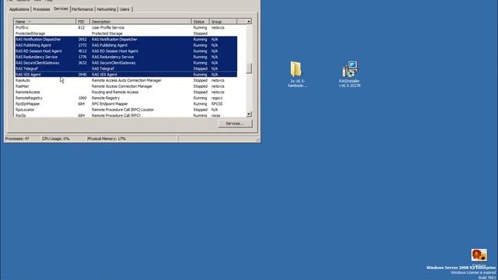Open the Performance tab
498x280 pixels.
click(x=82, y=9)
